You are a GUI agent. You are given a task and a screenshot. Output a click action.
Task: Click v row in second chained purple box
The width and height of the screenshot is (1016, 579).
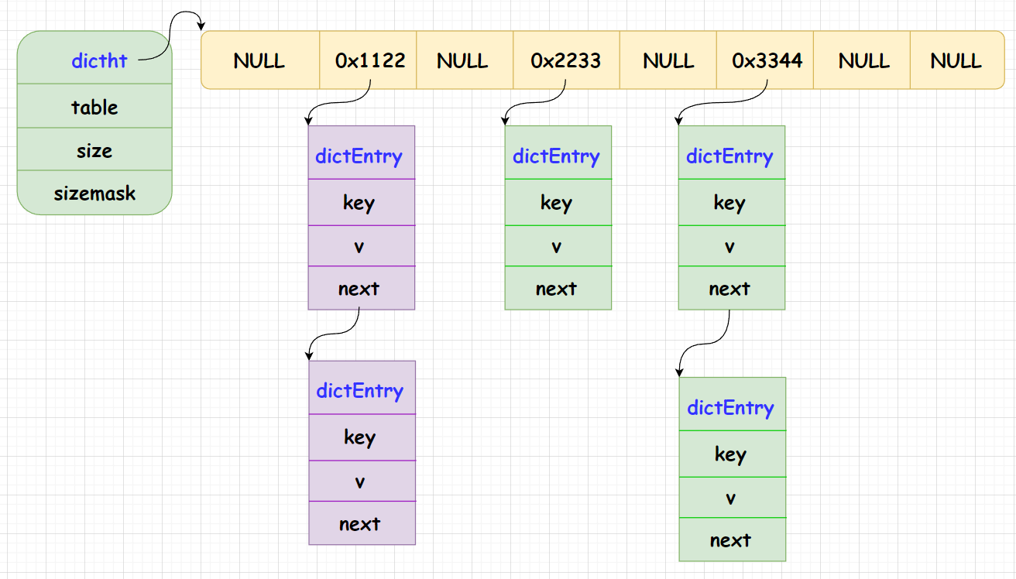362,481
